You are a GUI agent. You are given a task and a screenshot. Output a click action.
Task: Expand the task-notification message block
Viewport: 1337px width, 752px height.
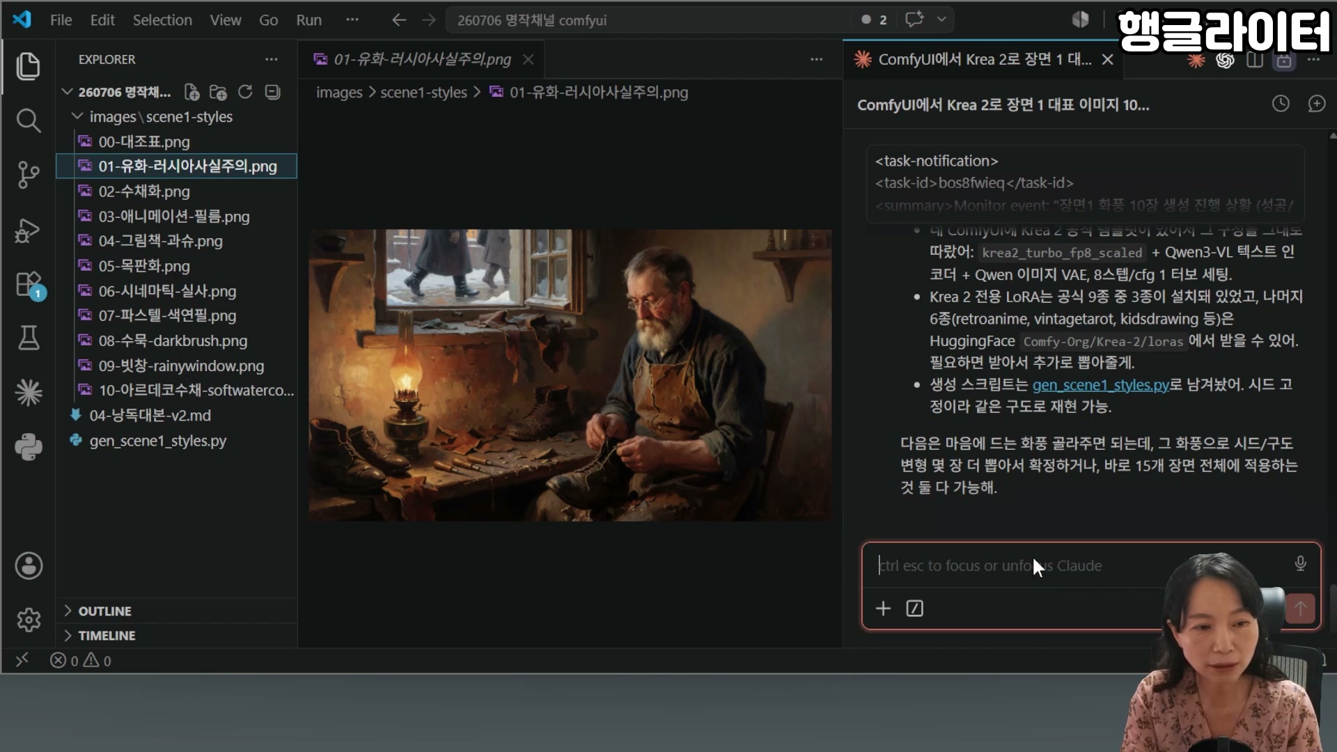tap(1085, 183)
